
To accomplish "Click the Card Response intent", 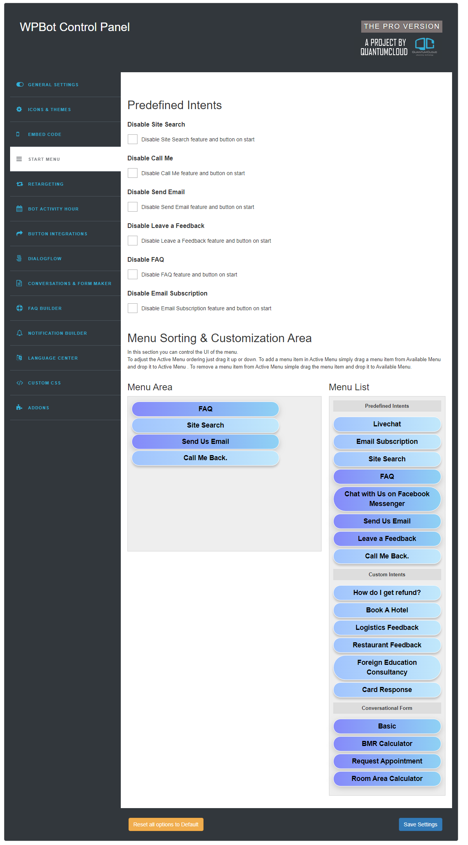I will [x=387, y=690].
